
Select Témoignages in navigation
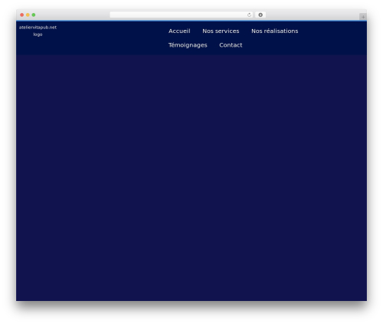188,45
